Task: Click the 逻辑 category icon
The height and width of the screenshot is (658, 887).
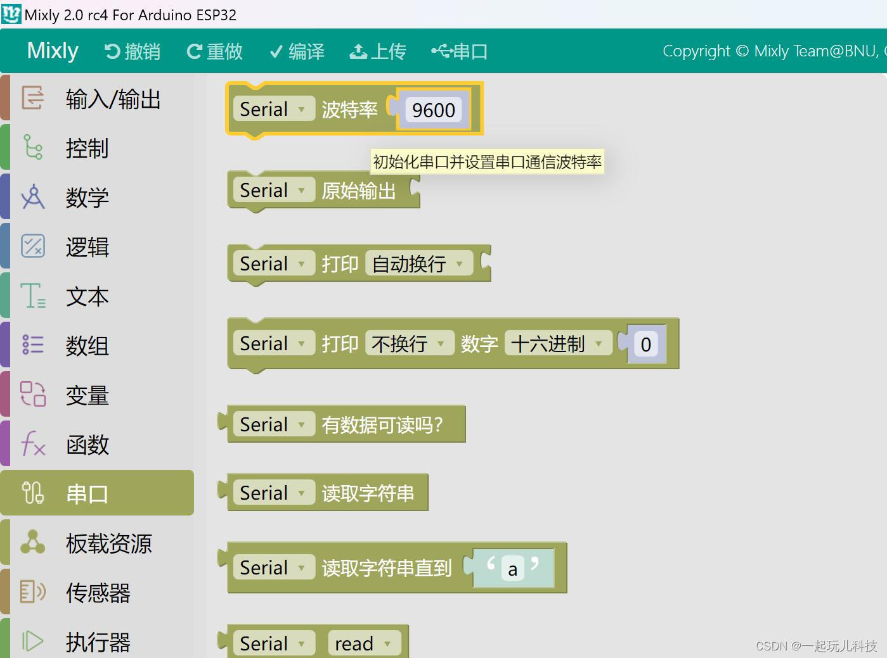Action: click(32, 246)
